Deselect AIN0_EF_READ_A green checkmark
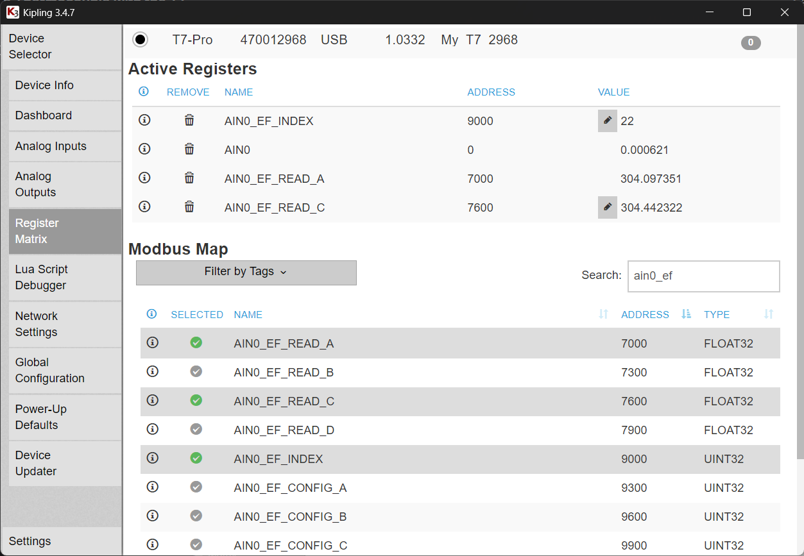Image resolution: width=804 pixels, height=556 pixels. coord(196,342)
